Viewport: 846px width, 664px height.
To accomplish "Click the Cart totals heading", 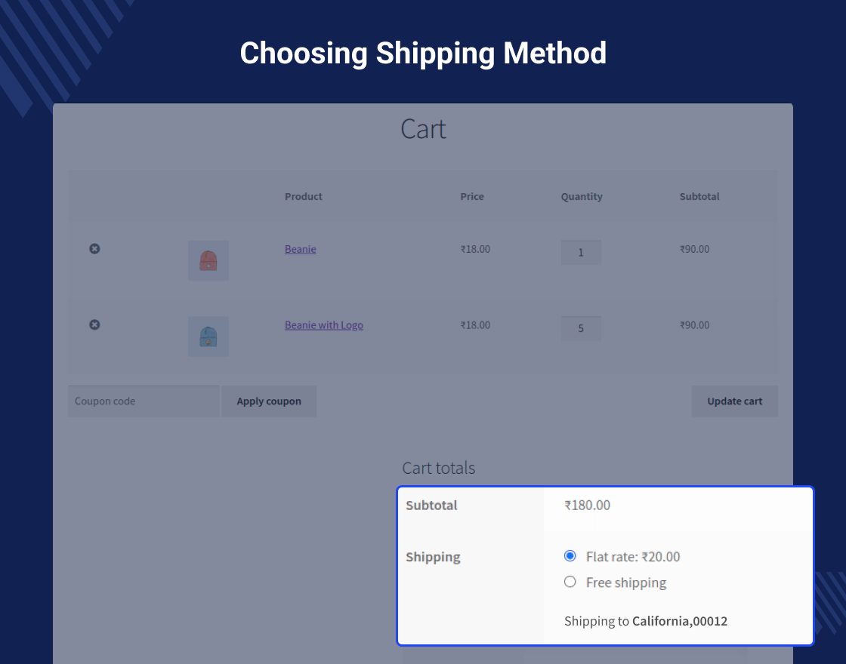I will pos(439,468).
